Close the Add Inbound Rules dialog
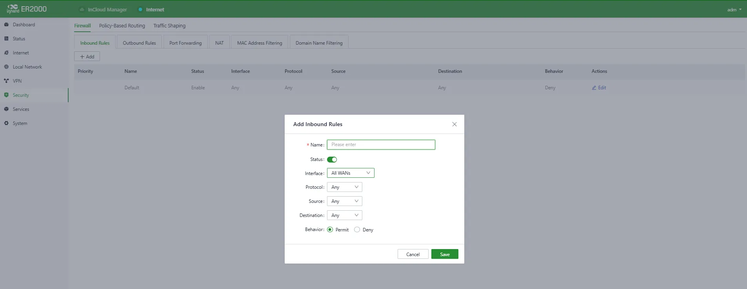 454,124
